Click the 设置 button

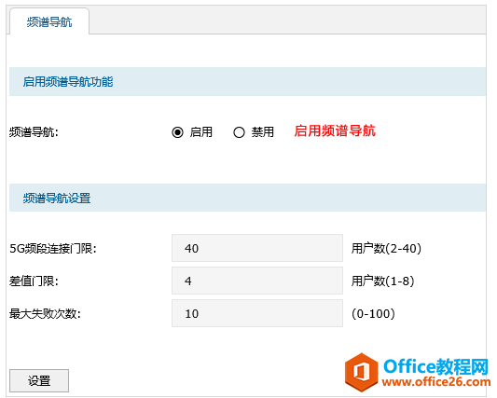pyautogui.click(x=39, y=380)
